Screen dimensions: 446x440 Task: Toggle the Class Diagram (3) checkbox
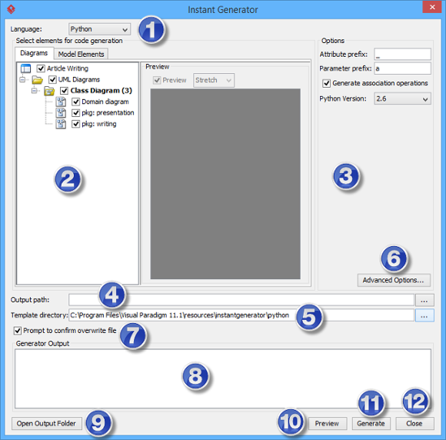pos(64,91)
